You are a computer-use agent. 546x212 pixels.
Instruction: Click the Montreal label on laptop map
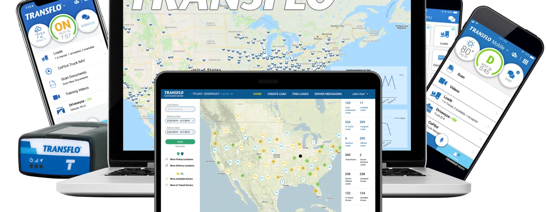pyautogui.click(x=327, y=34)
